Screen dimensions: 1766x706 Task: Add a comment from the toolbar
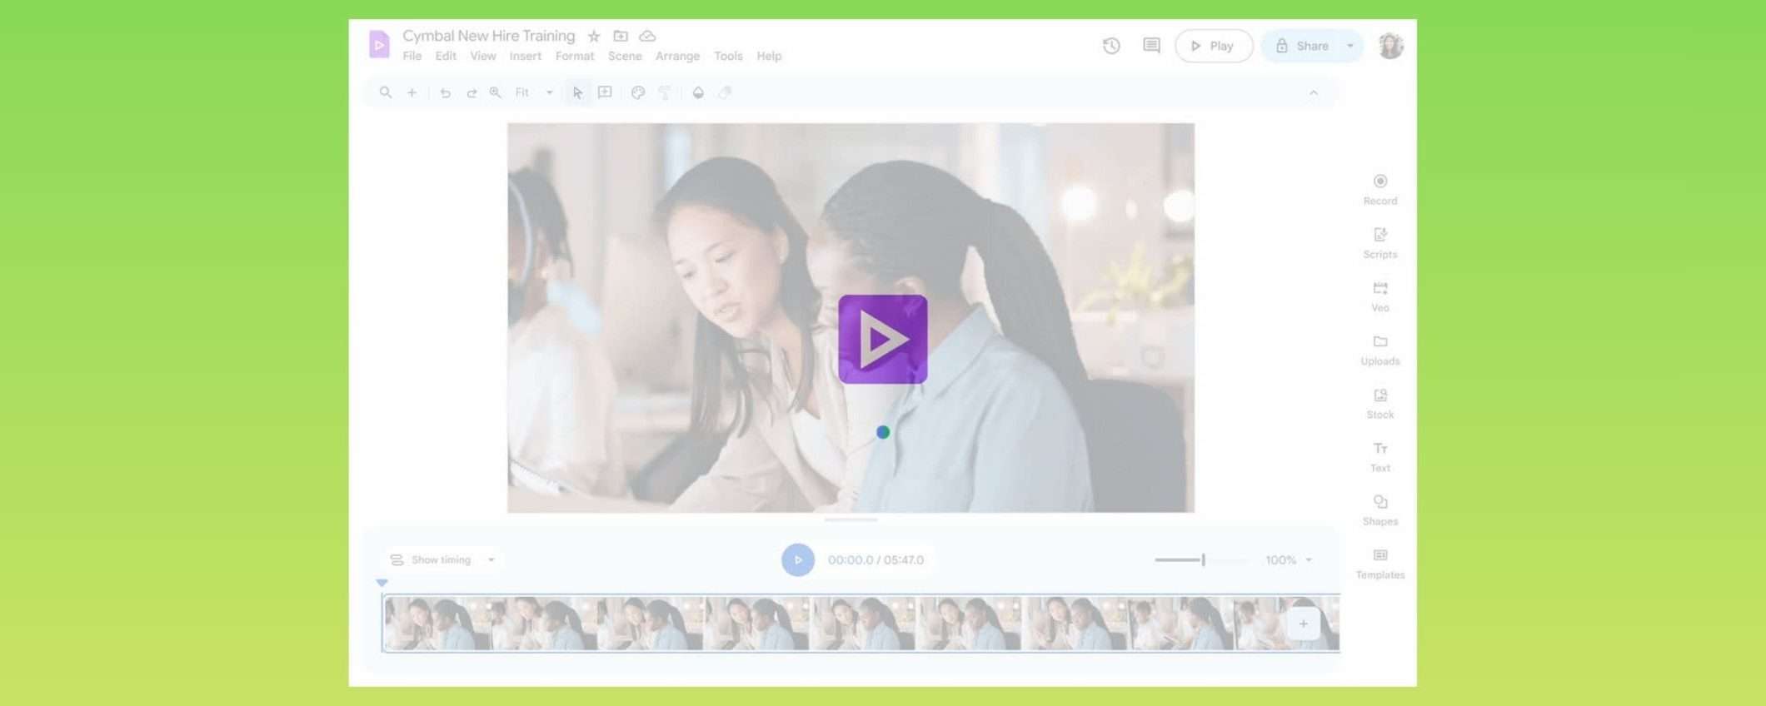pyautogui.click(x=606, y=92)
